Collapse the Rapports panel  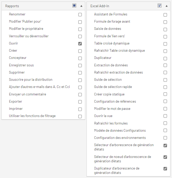pos(81,6)
